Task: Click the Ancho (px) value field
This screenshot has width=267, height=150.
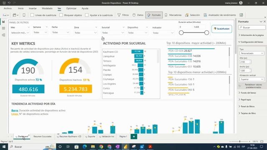Action: click(245, 70)
